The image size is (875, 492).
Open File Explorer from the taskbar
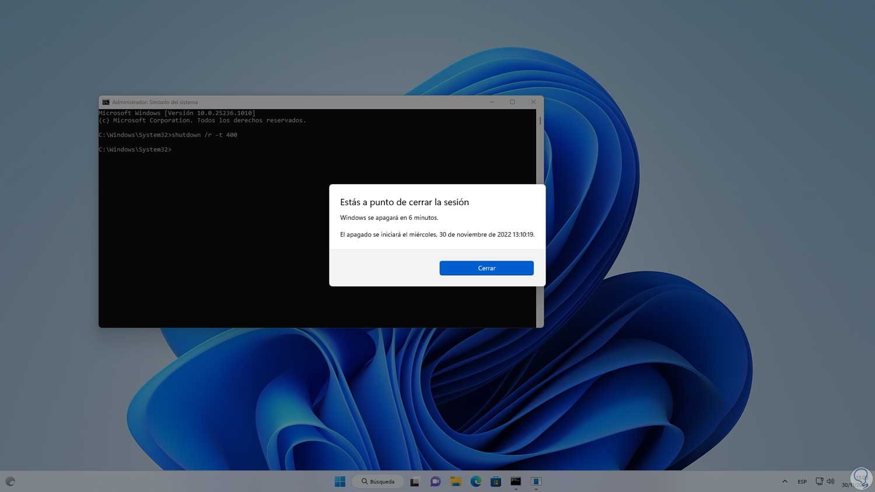point(456,482)
